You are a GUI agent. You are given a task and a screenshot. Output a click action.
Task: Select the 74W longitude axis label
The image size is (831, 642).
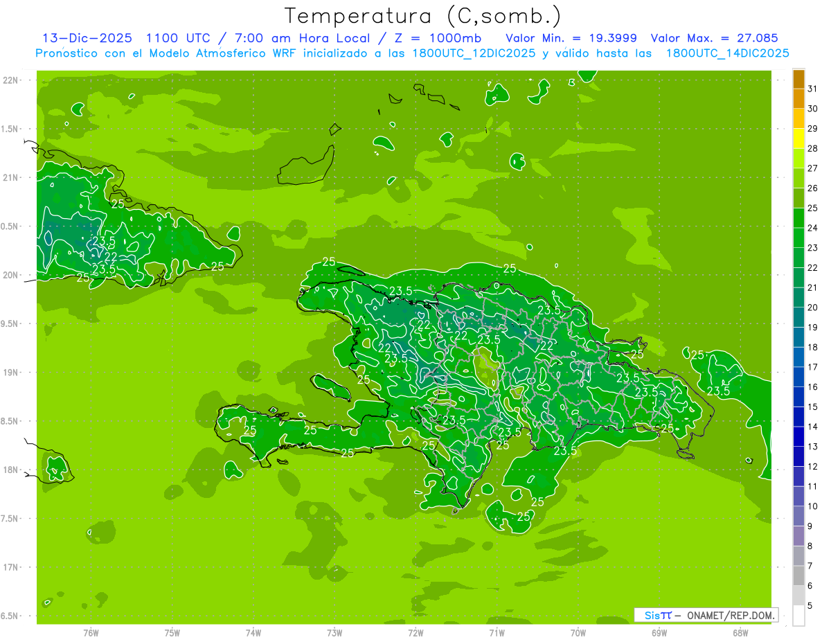pyautogui.click(x=253, y=632)
